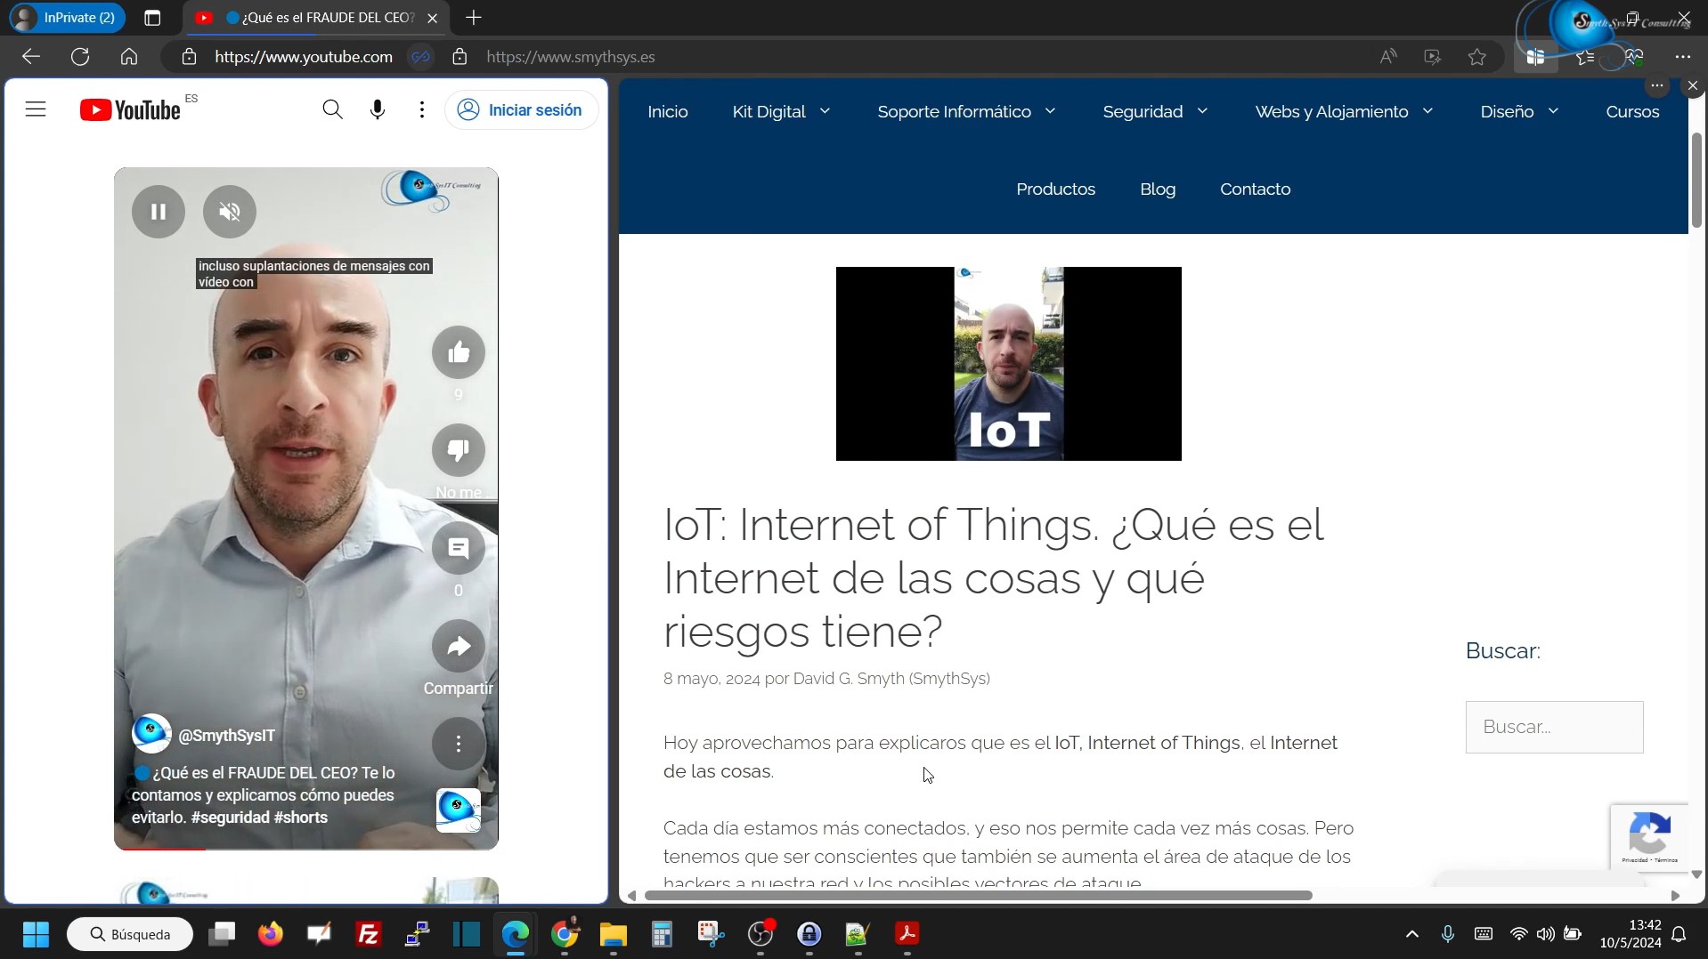Open YouTube search magnifier icon
Viewport: 1708px width, 959px height.
click(x=332, y=110)
